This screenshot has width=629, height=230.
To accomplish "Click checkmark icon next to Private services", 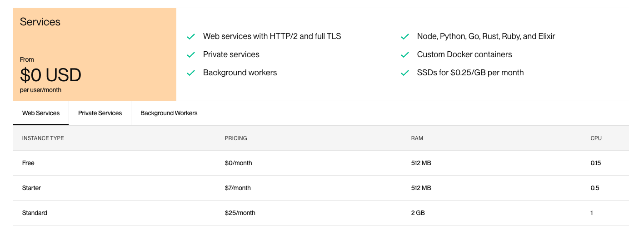I will pyautogui.click(x=191, y=54).
